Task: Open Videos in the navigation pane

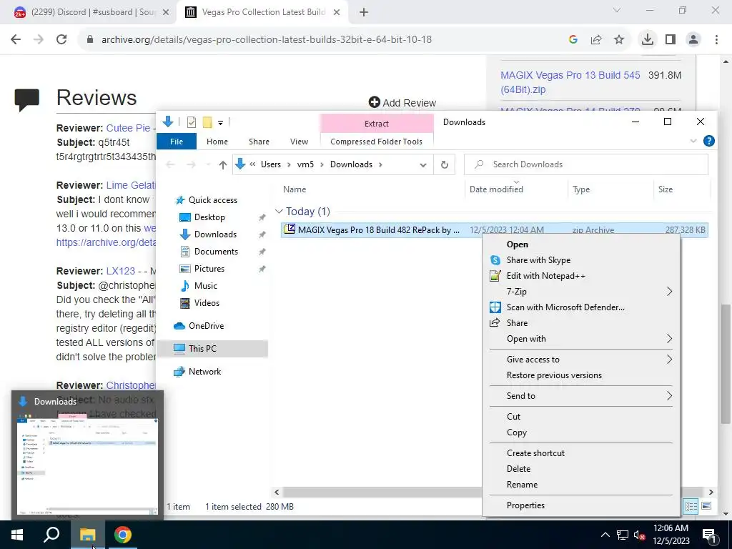Action: tap(207, 303)
